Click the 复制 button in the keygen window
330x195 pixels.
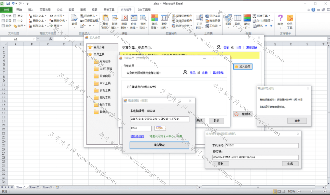point(221,163)
